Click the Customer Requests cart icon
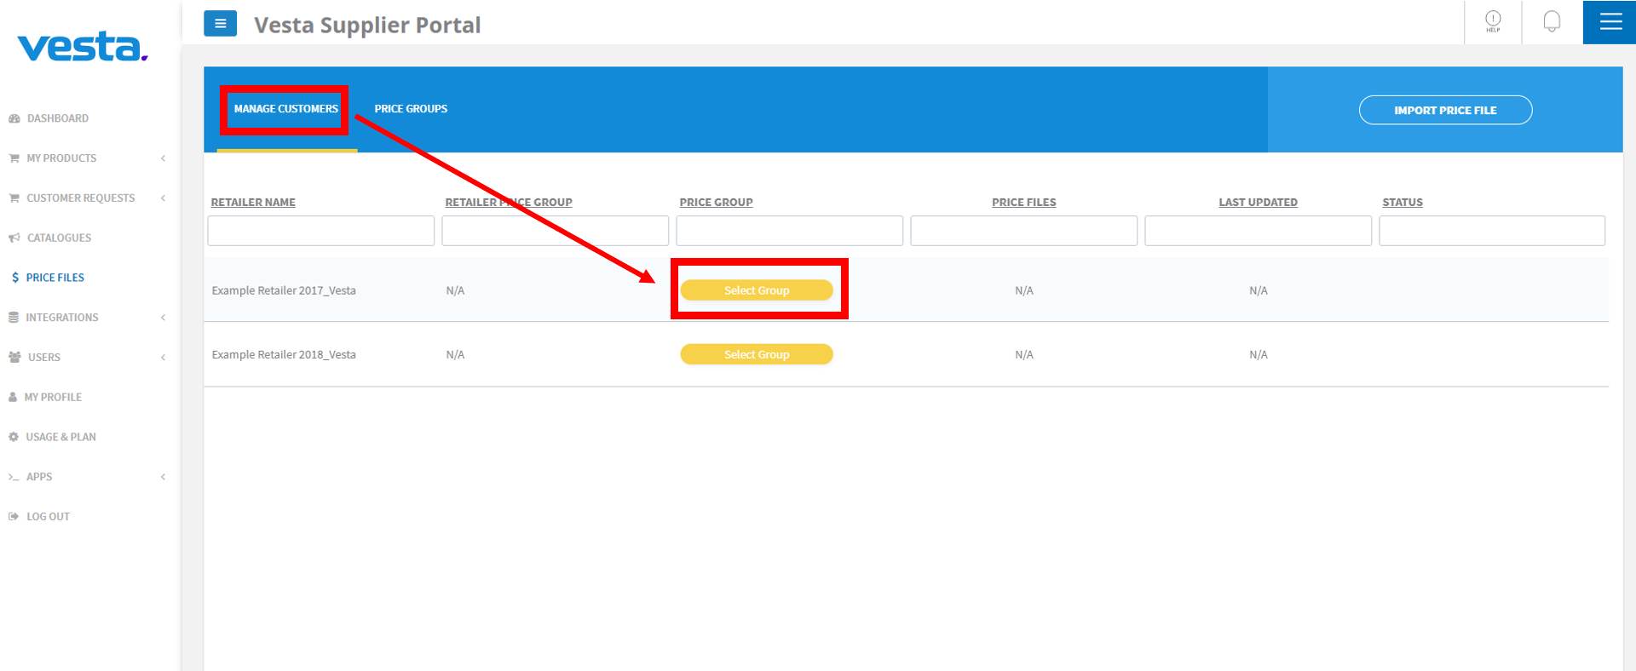The width and height of the screenshot is (1636, 671). [x=14, y=198]
